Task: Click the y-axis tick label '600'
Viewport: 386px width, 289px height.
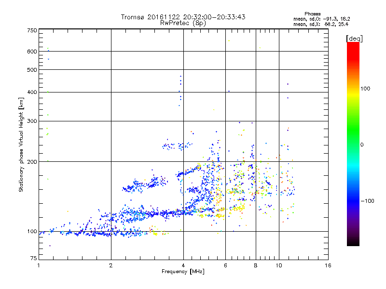Action: [32, 52]
